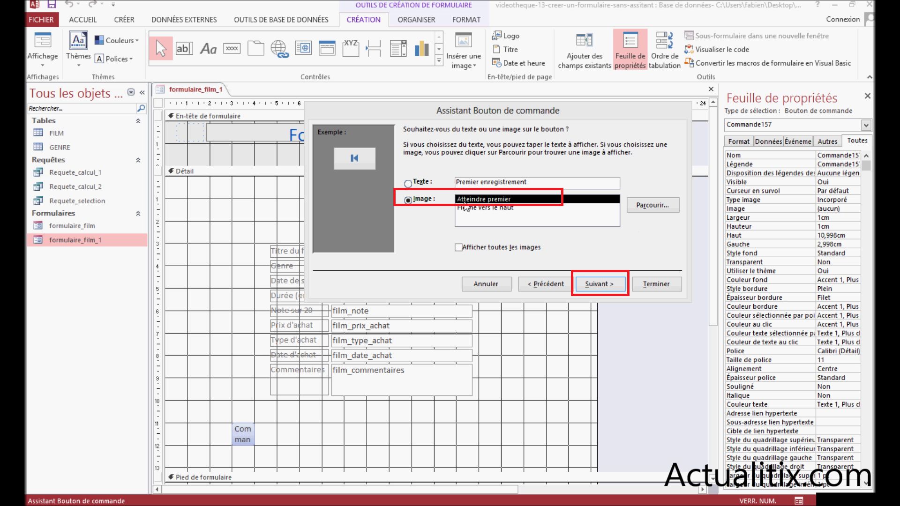Viewport: 900px width, 506px height.
Task: Choose the navigation control icon
Action: coord(327,48)
